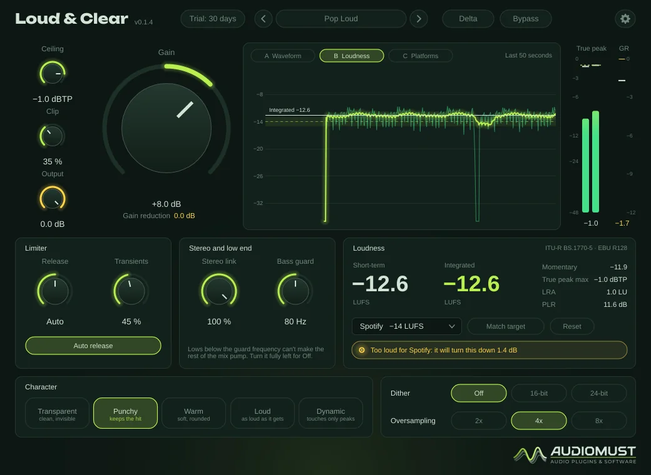This screenshot has width=651, height=475.
Task: Toggle the Auto release button
Action: [x=93, y=346]
